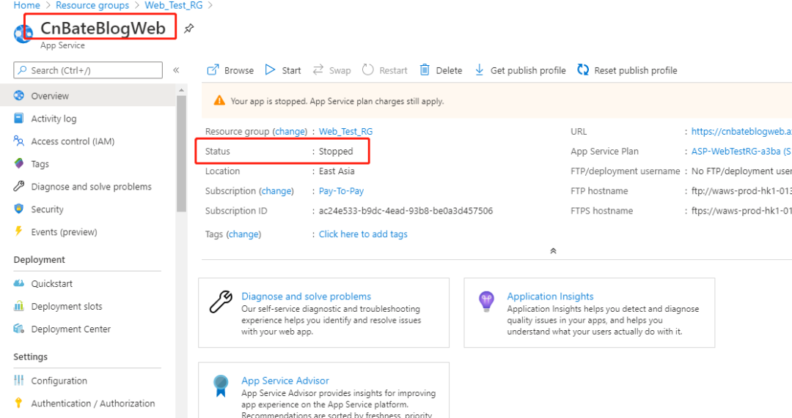The height and width of the screenshot is (418, 792).
Task: Click the East Asia location value
Action: 337,171
